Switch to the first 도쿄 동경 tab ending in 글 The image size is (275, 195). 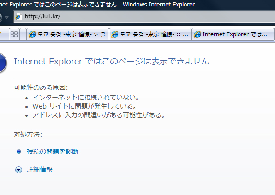pyautogui.click(x=68, y=34)
